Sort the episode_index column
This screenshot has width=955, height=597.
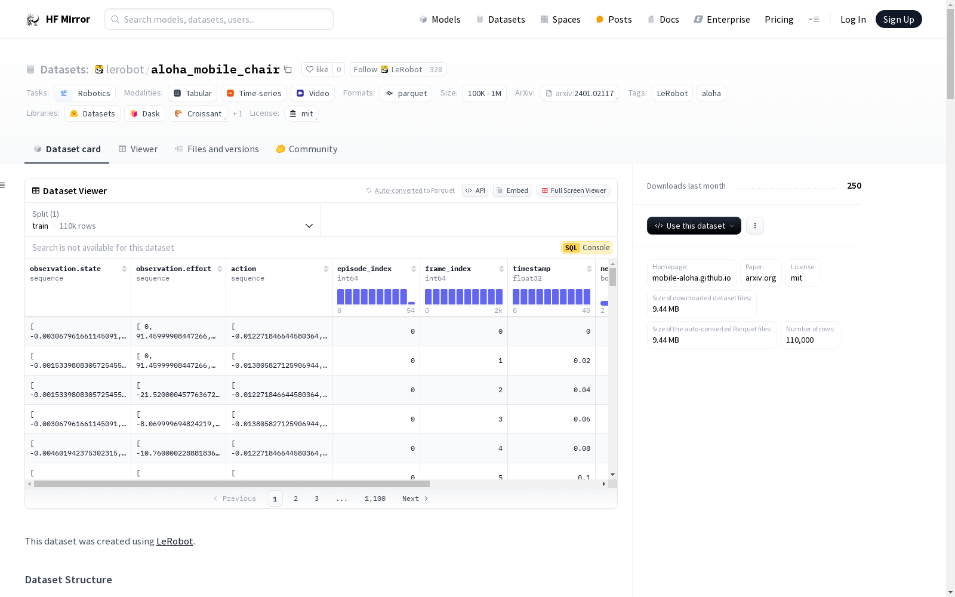tap(414, 269)
